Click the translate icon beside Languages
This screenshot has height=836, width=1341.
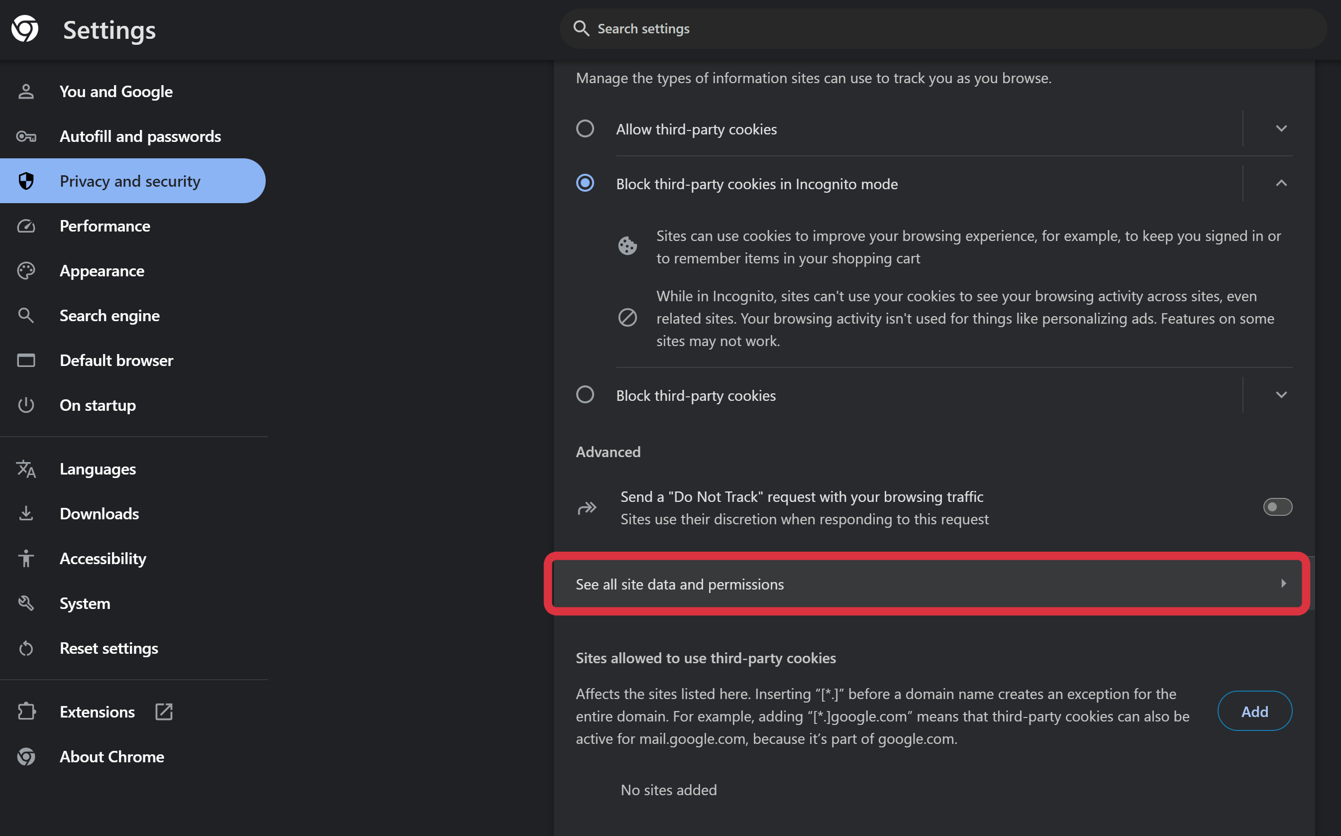[x=26, y=469]
